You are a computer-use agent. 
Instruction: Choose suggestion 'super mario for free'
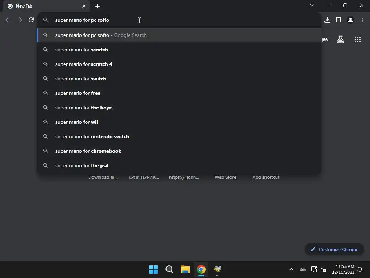tap(179, 93)
